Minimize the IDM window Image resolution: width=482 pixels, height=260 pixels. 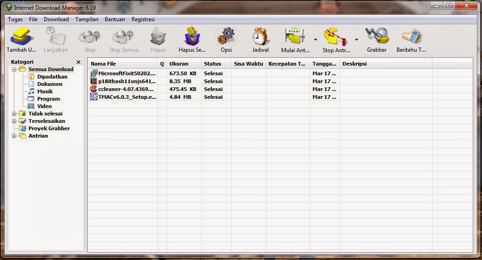point(437,6)
